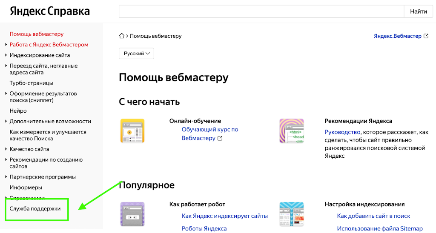
Task: Click the Найти search button
Action: point(419,11)
